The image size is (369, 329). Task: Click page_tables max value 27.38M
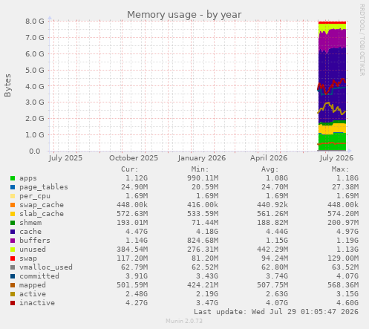click(x=345, y=187)
